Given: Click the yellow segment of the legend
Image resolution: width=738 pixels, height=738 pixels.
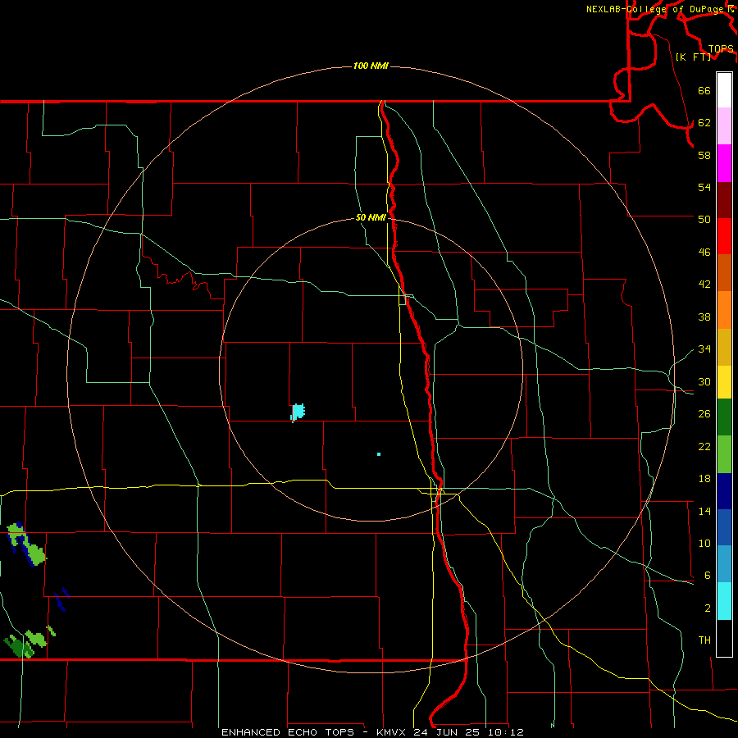Looking at the screenshot, I should click(x=724, y=382).
